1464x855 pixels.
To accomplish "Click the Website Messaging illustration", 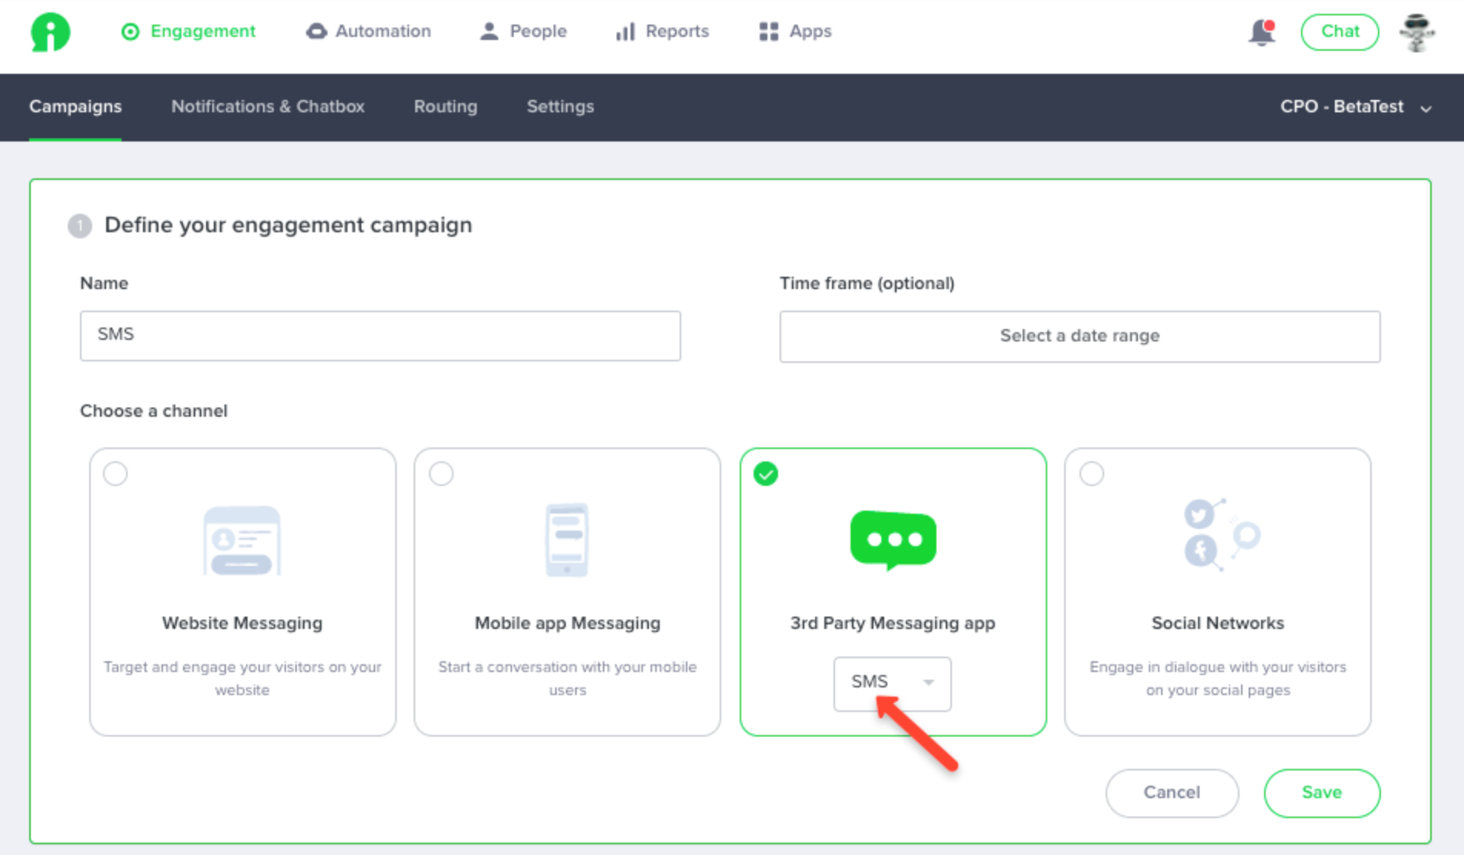I will pos(242,540).
